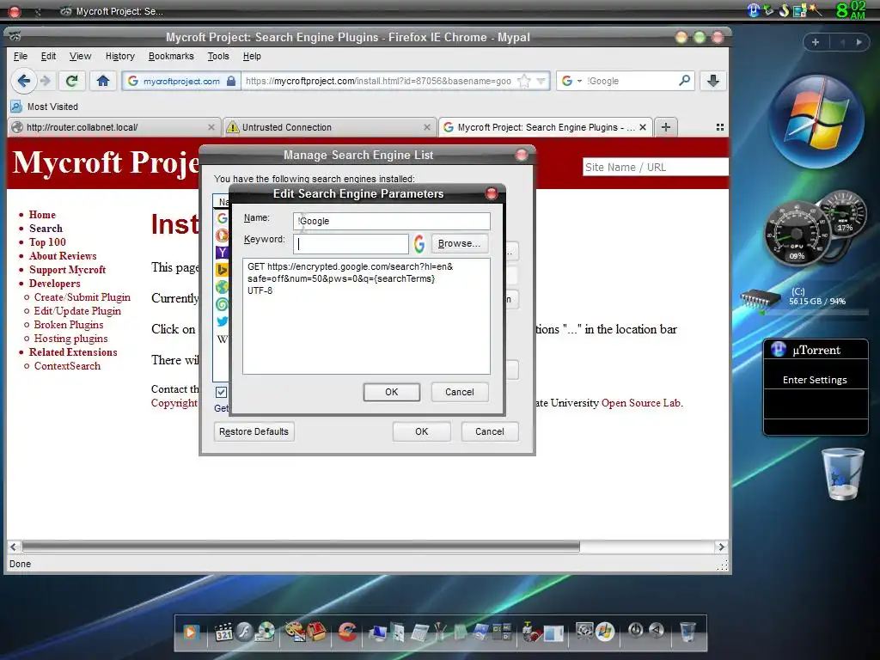Click the horizontal scrollbar thumb
This screenshot has height=660, width=880.
301,547
